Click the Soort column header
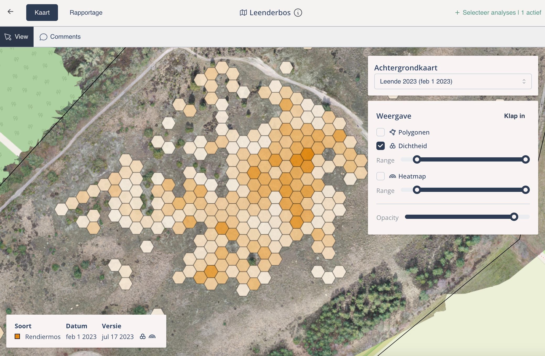This screenshot has height=356, width=545. (23, 326)
